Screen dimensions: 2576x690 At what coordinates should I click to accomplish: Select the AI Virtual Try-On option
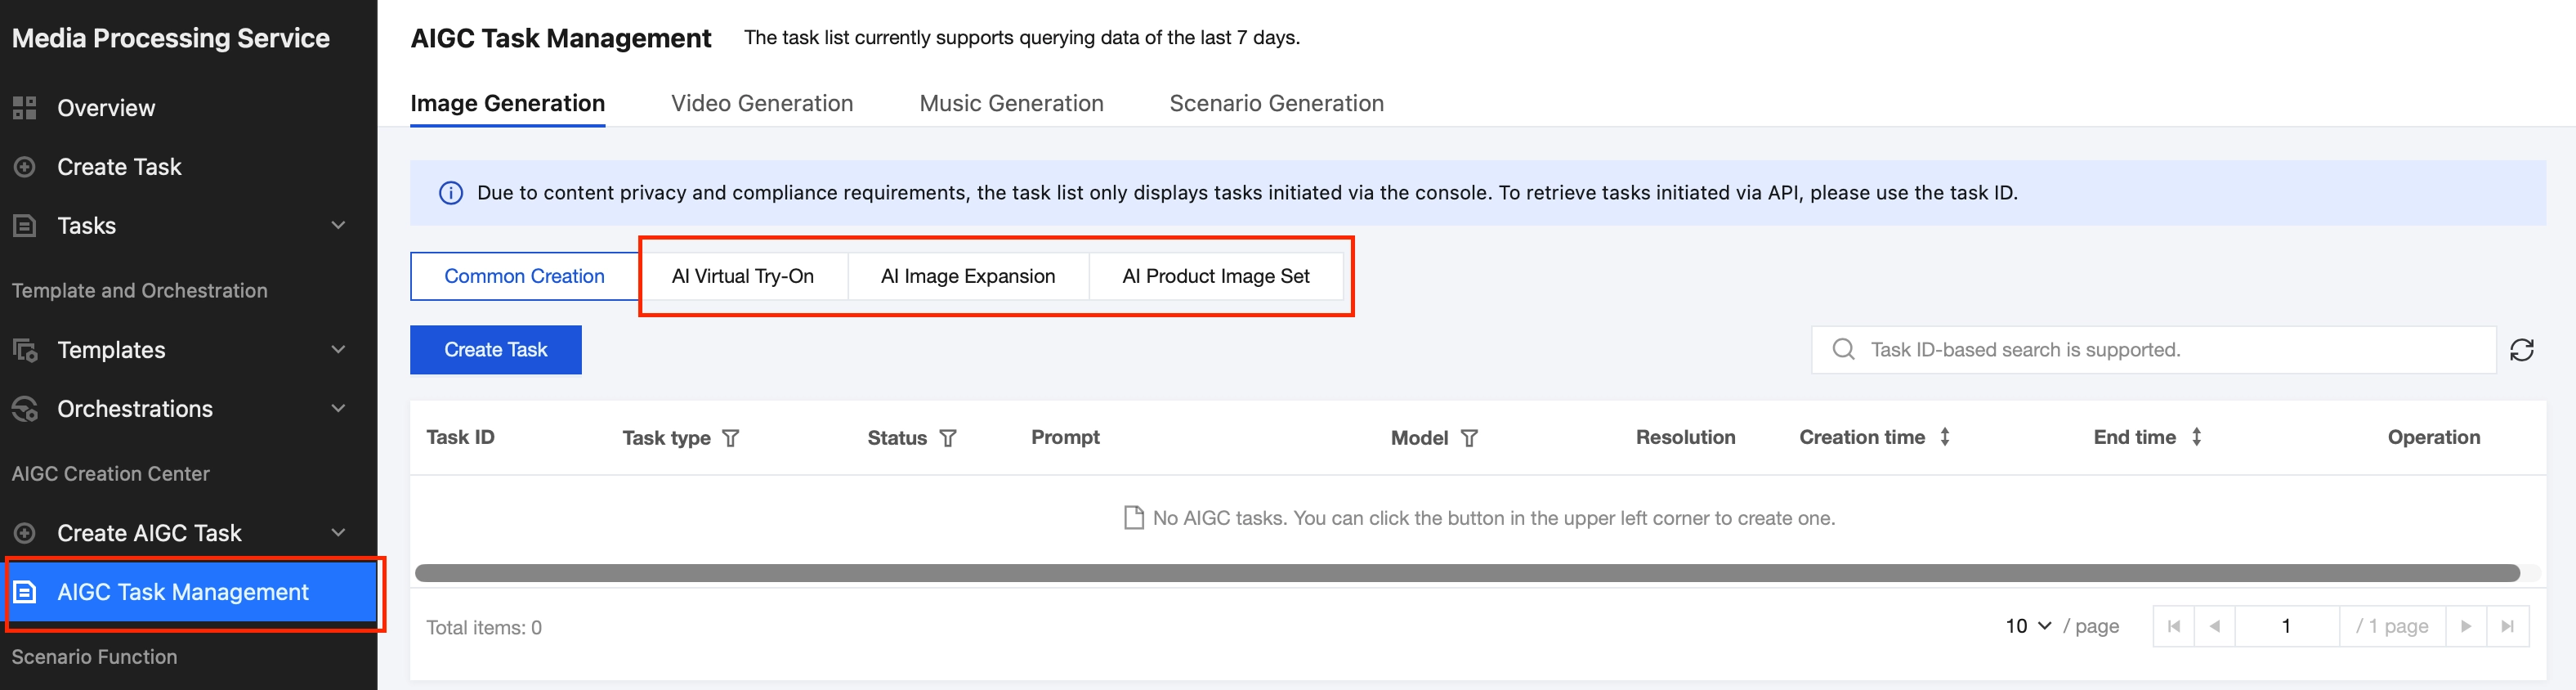click(743, 276)
